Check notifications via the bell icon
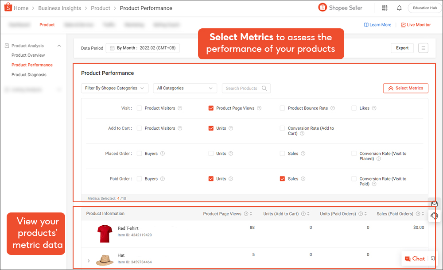443x270 pixels. point(399,8)
